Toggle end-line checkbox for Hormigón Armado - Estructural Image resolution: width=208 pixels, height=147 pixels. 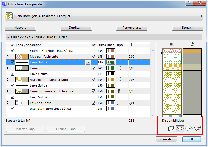point(94,91)
